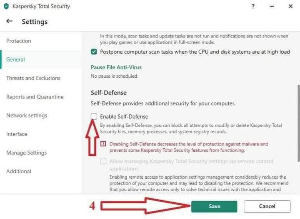Click the Kaspersky shield logo icon

6,6
